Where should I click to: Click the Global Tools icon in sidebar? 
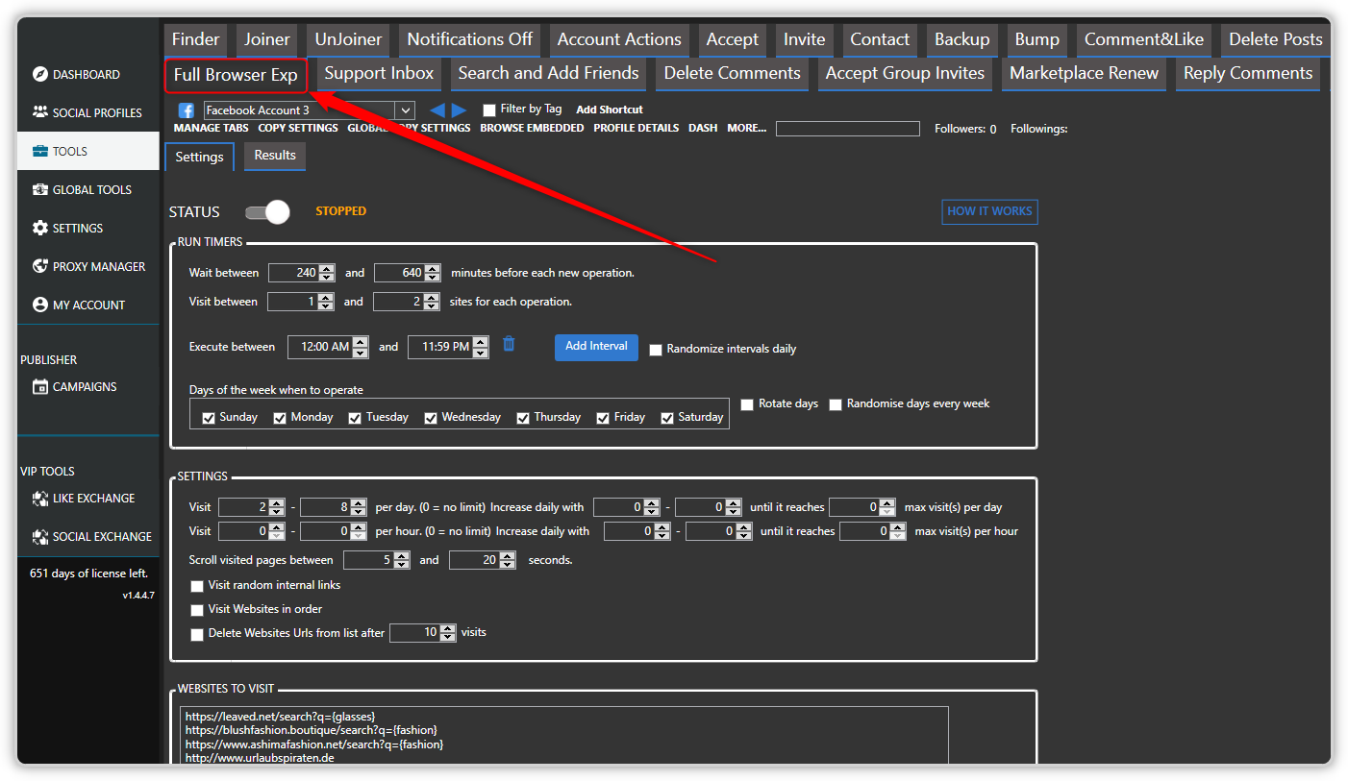(40, 189)
